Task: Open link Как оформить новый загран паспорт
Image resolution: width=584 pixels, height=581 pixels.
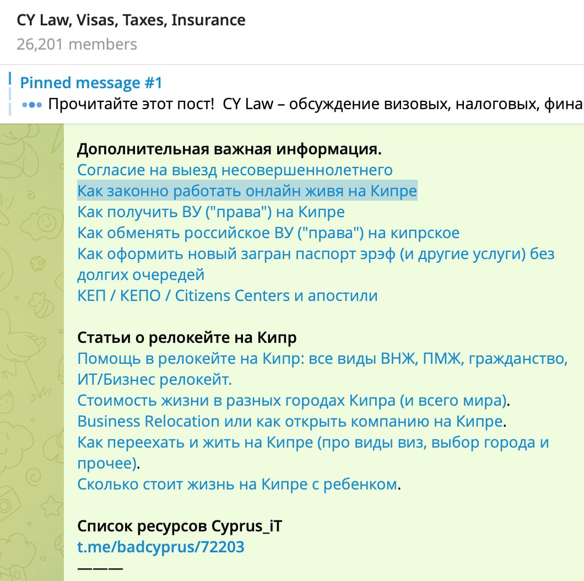Action: [x=316, y=264]
